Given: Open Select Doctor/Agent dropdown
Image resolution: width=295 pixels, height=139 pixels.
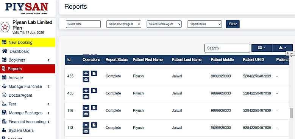Looking at the screenshot, I should (123, 24).
